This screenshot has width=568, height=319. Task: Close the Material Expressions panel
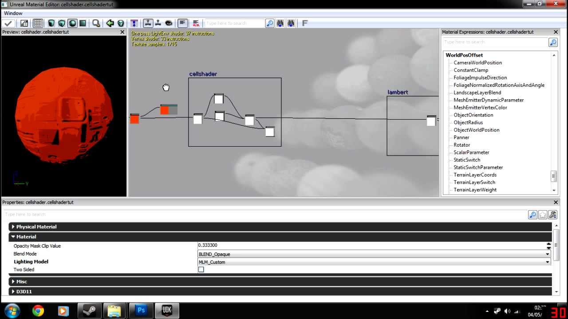tap(556, 32)
